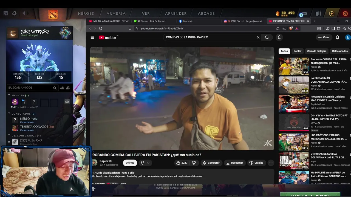Click the add friend icon
The width and height of the screenshot is (351, 197).
62,88
